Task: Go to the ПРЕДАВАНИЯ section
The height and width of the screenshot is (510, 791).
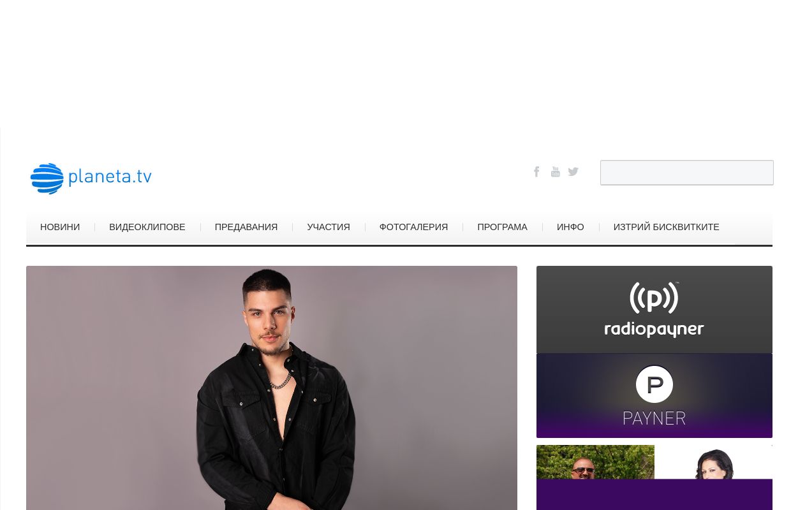Action: tap(246, 227)
